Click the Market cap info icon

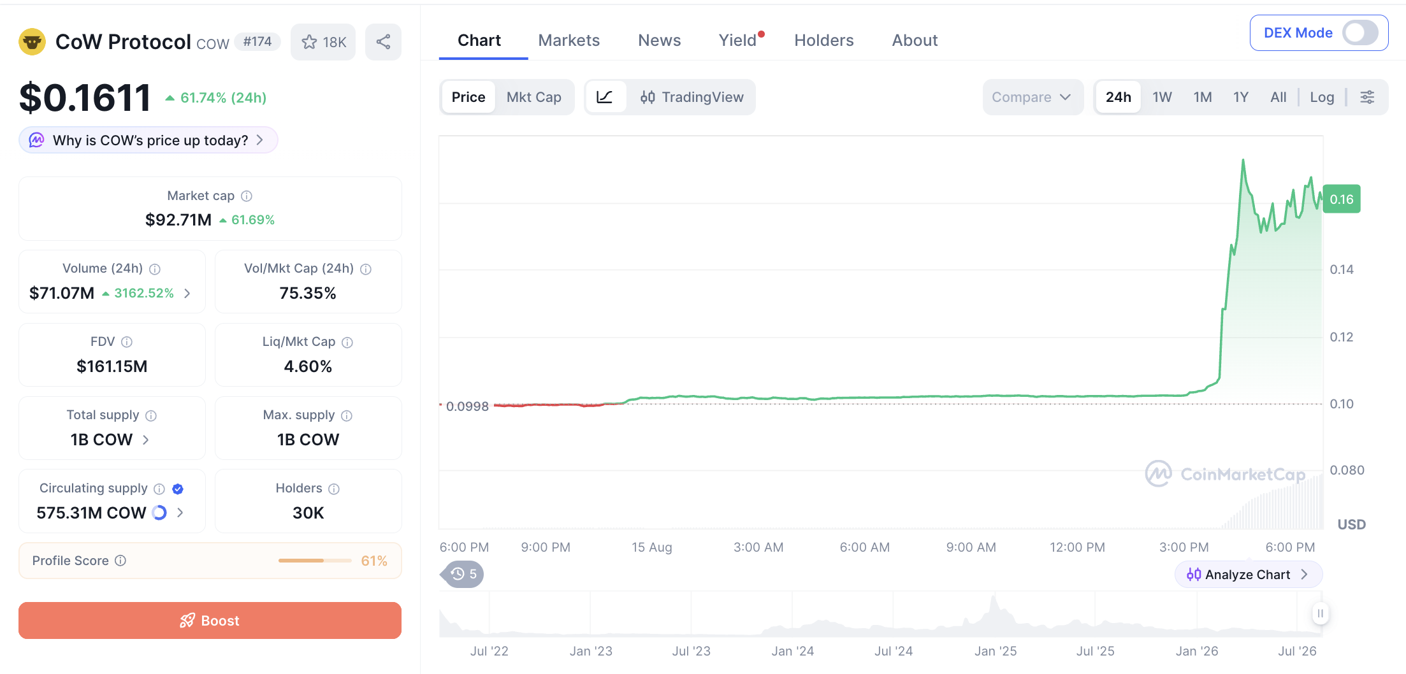(x=247, y=196)
